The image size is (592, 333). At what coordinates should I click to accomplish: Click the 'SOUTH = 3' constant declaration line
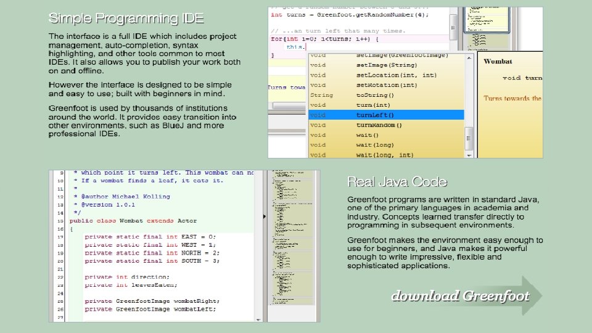152,261
